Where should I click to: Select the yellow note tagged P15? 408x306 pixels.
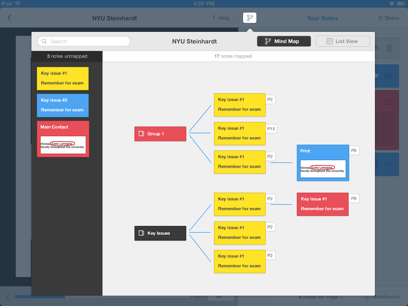[240, 133]
